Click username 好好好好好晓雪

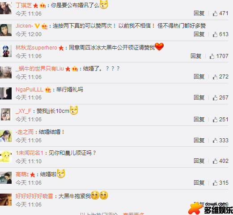pos(34,196)
